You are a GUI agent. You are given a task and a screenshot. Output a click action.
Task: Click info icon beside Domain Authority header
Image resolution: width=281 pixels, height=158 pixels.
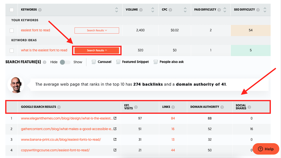(222, 107)
